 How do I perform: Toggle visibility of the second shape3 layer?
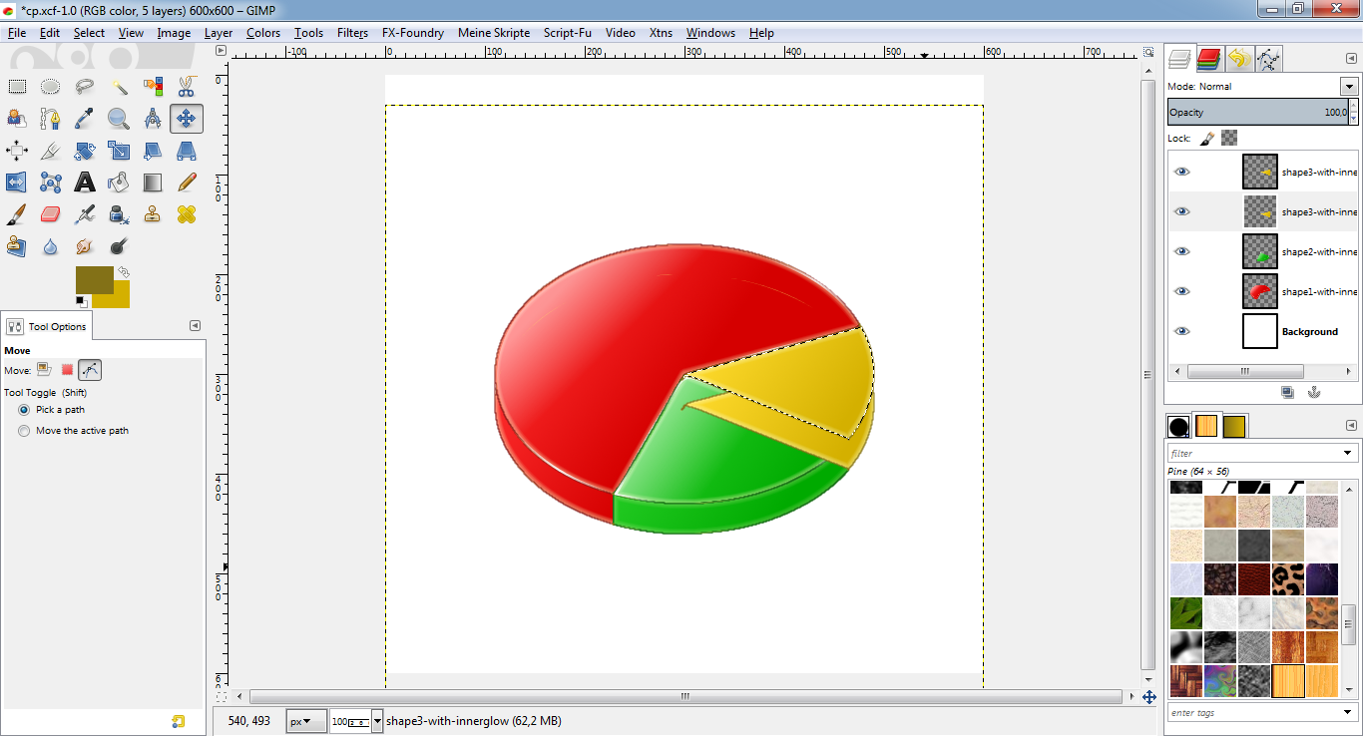(1182, 211)
